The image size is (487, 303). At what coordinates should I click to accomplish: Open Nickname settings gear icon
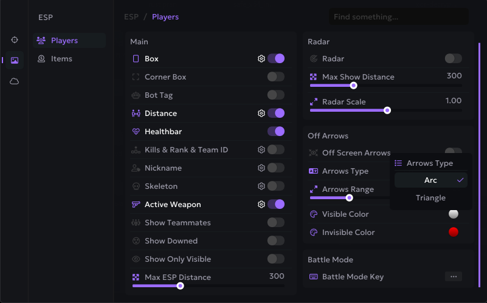[x=261, y=168]
